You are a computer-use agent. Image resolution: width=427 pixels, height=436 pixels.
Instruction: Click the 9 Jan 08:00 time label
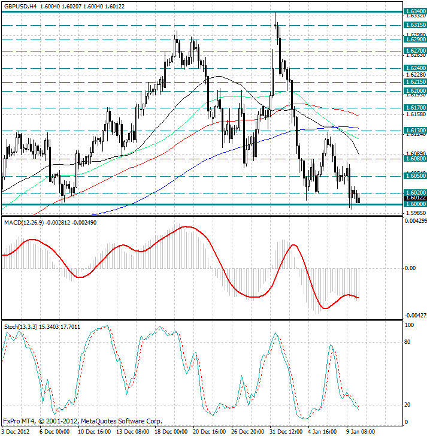(361, 432)
